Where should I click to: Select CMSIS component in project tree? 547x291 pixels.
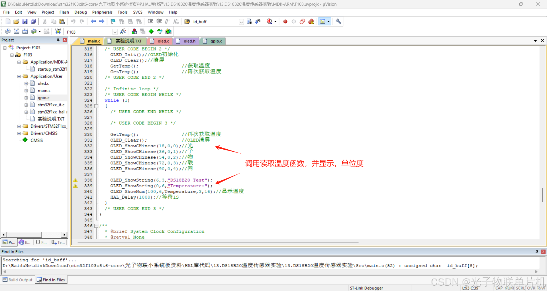coord(36,141)
